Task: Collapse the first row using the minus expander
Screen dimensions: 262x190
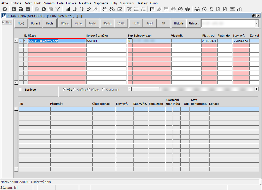Action: 21,41
